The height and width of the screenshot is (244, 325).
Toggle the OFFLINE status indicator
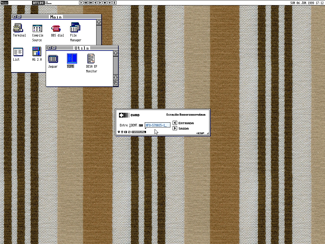pos(37,3)
